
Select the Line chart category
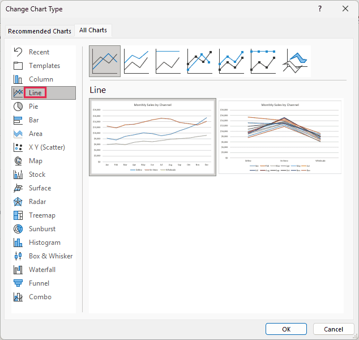(x=44, y=93)
